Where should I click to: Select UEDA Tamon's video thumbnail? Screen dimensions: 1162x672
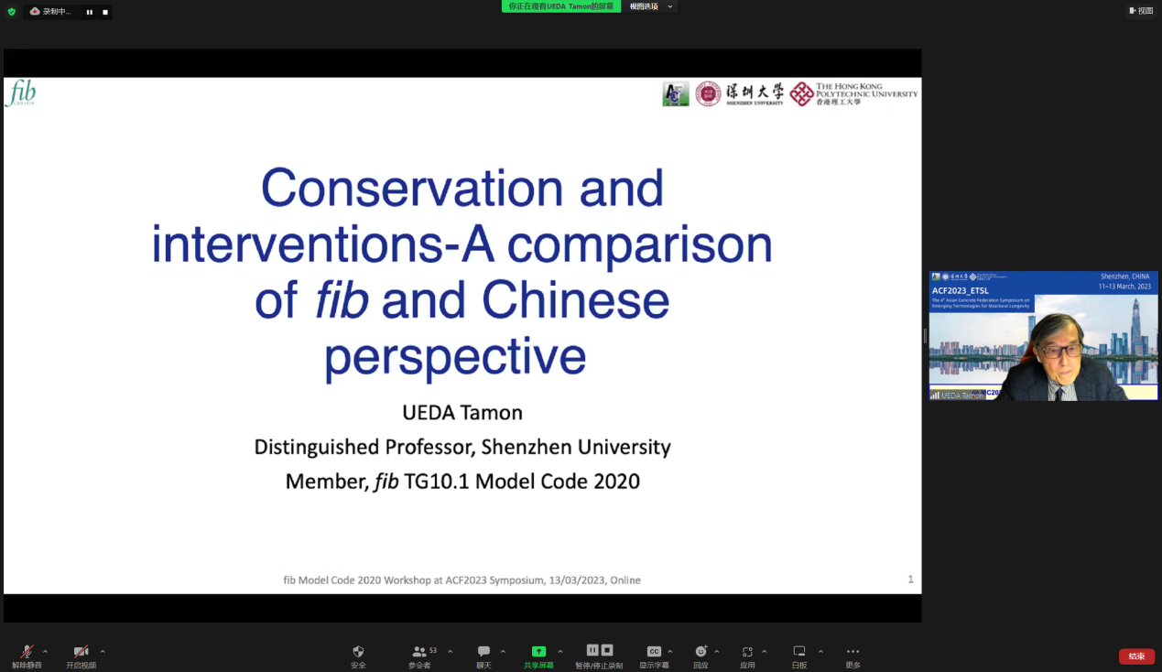click(x=1043, y=336)
